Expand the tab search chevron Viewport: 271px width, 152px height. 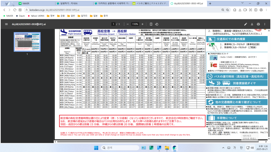point(242,3)
